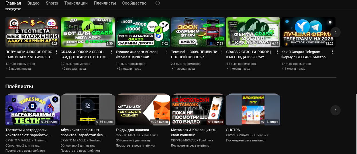357x154 pixels.
Task: Switch to the Видео tab
Action: (x=34, y=3)
